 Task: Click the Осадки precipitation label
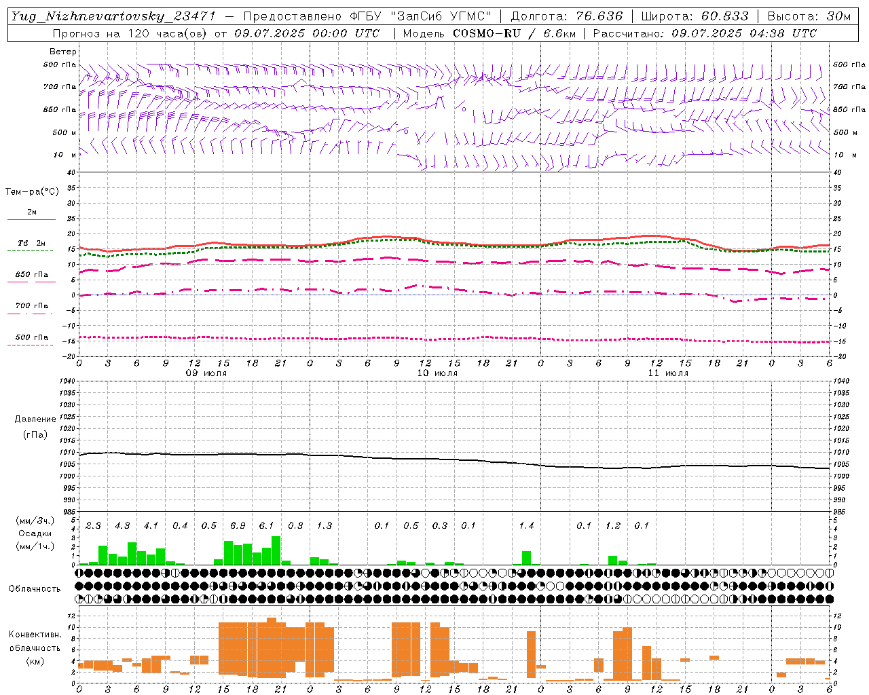point(35,533)
